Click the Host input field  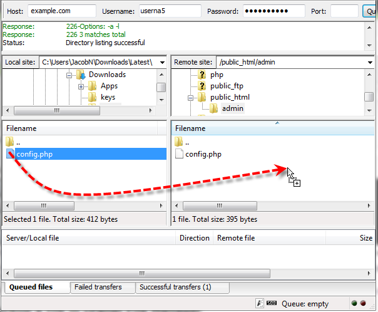click(62, 11)
